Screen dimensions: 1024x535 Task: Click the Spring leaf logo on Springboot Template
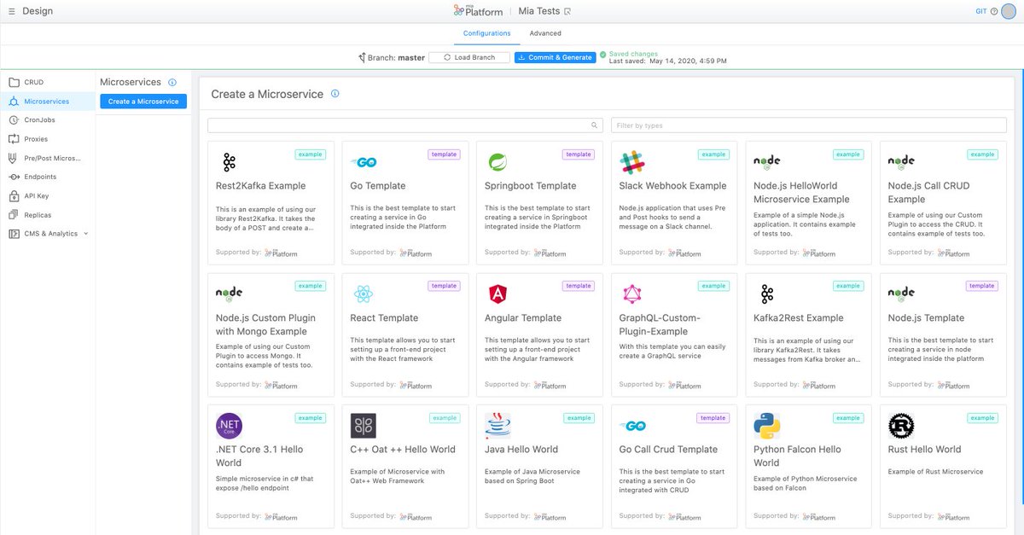tap(497, 161)
